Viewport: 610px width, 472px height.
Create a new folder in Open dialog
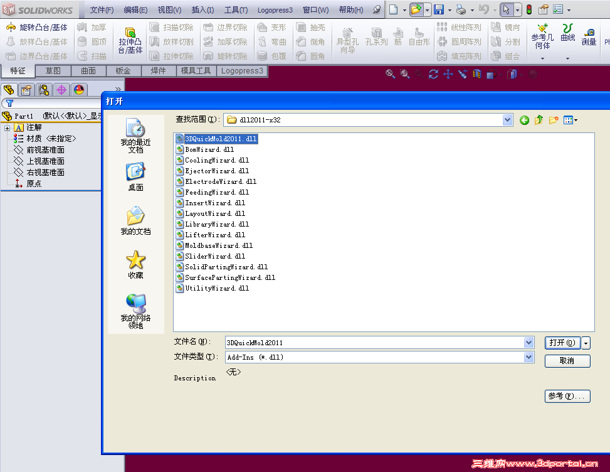tap(554, 120)
